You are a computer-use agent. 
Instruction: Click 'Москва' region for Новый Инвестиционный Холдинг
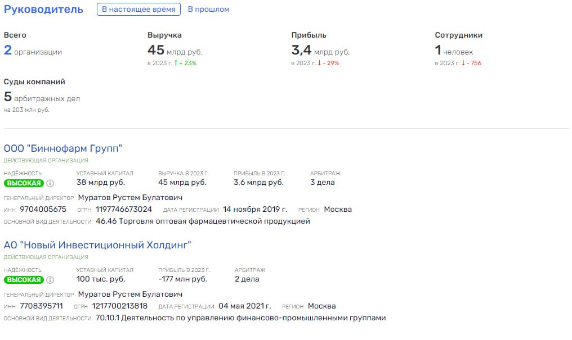pyautogui.click(x=322, y=306)
